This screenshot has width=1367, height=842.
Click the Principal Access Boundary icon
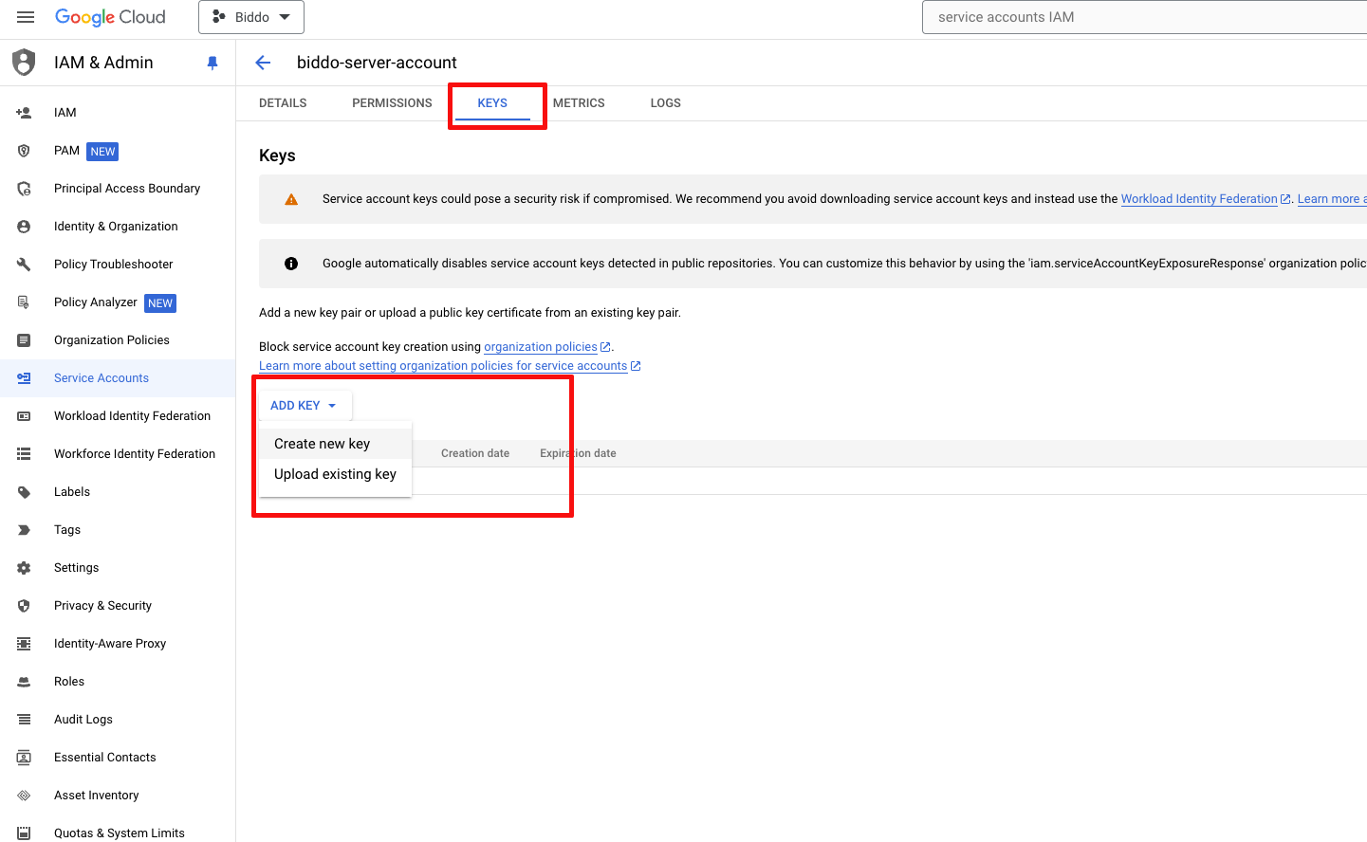(24, 189)
